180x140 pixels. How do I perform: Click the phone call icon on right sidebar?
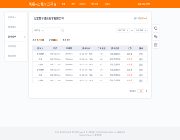point(155,28)
